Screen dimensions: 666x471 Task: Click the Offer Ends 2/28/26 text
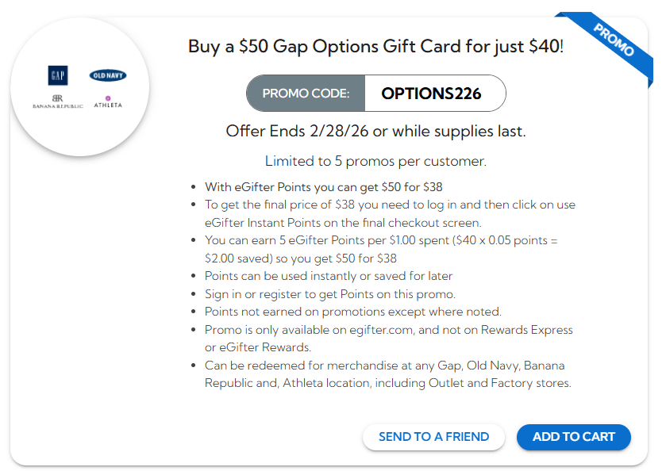point(375,131)
